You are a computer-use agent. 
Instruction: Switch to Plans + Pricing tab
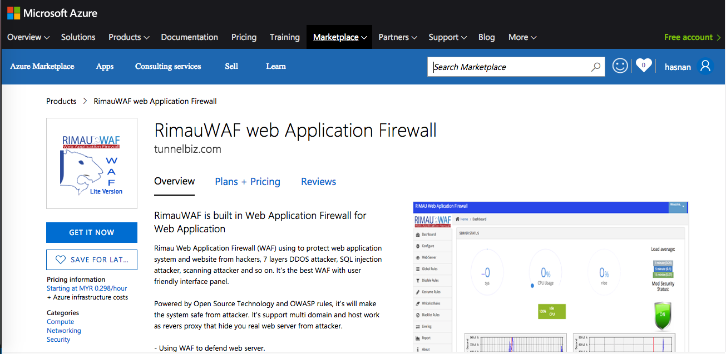point(248,182)
